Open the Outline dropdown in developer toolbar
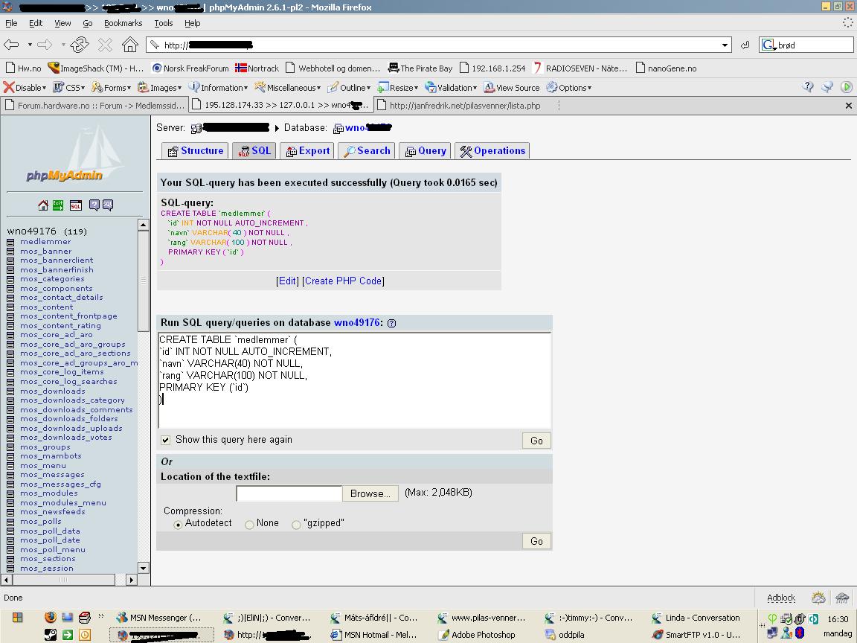857x643 pixels. (349, 88)
